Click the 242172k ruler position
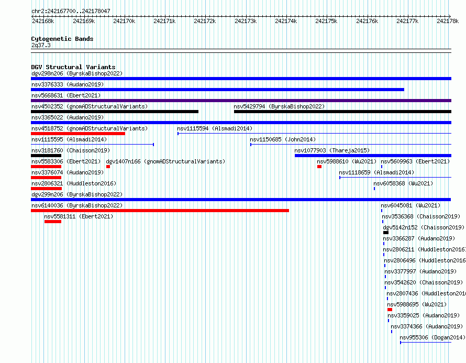This screenshot has height=363, width=466. point(205,21)
